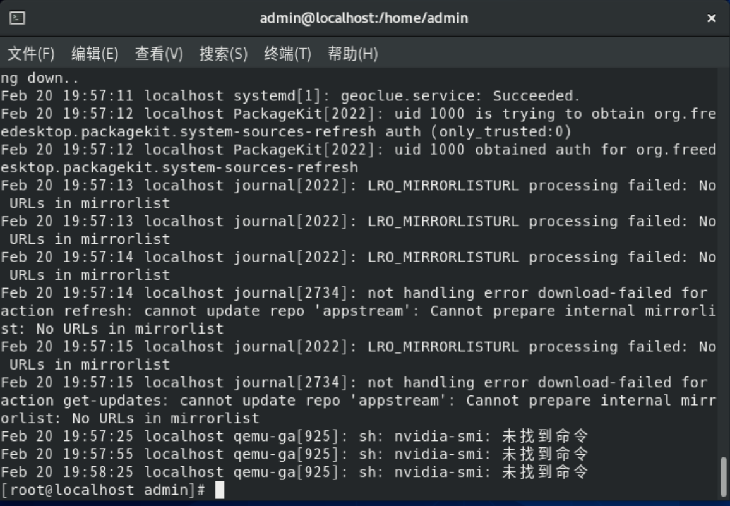Close the terminal window
The image size is (730, 506).
click(712, 18)
